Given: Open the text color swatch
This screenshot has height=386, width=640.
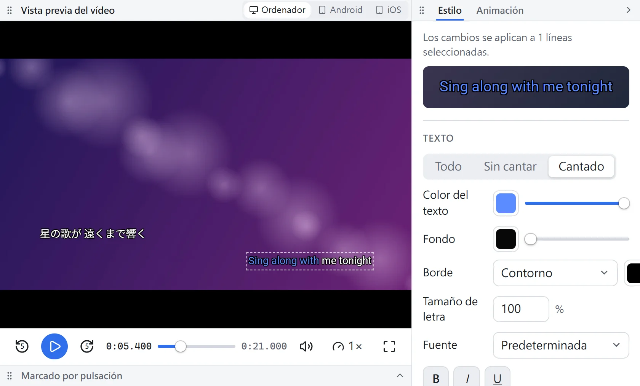Looking at the screenshot, I should tap(506, 203).
